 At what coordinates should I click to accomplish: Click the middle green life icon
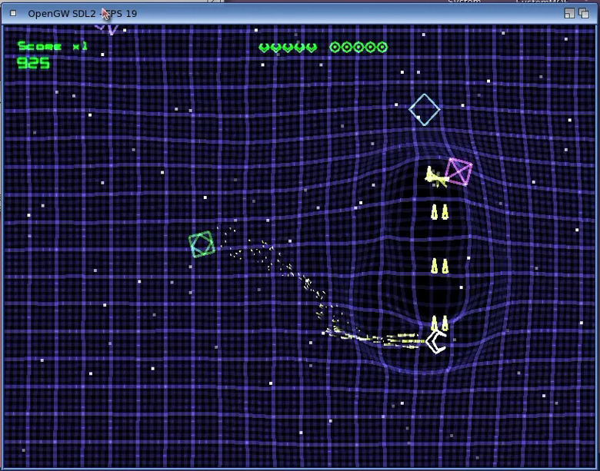coord(288,48)
